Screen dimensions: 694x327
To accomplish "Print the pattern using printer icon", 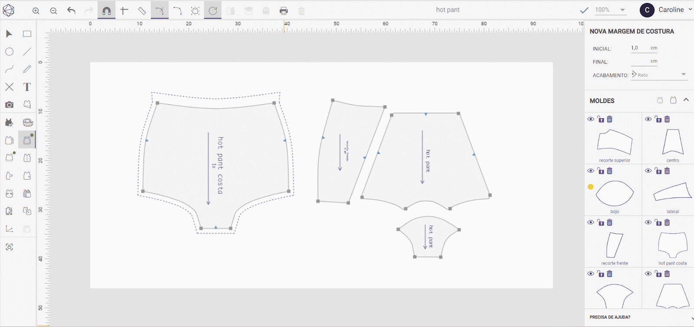I will pos(284,11).
